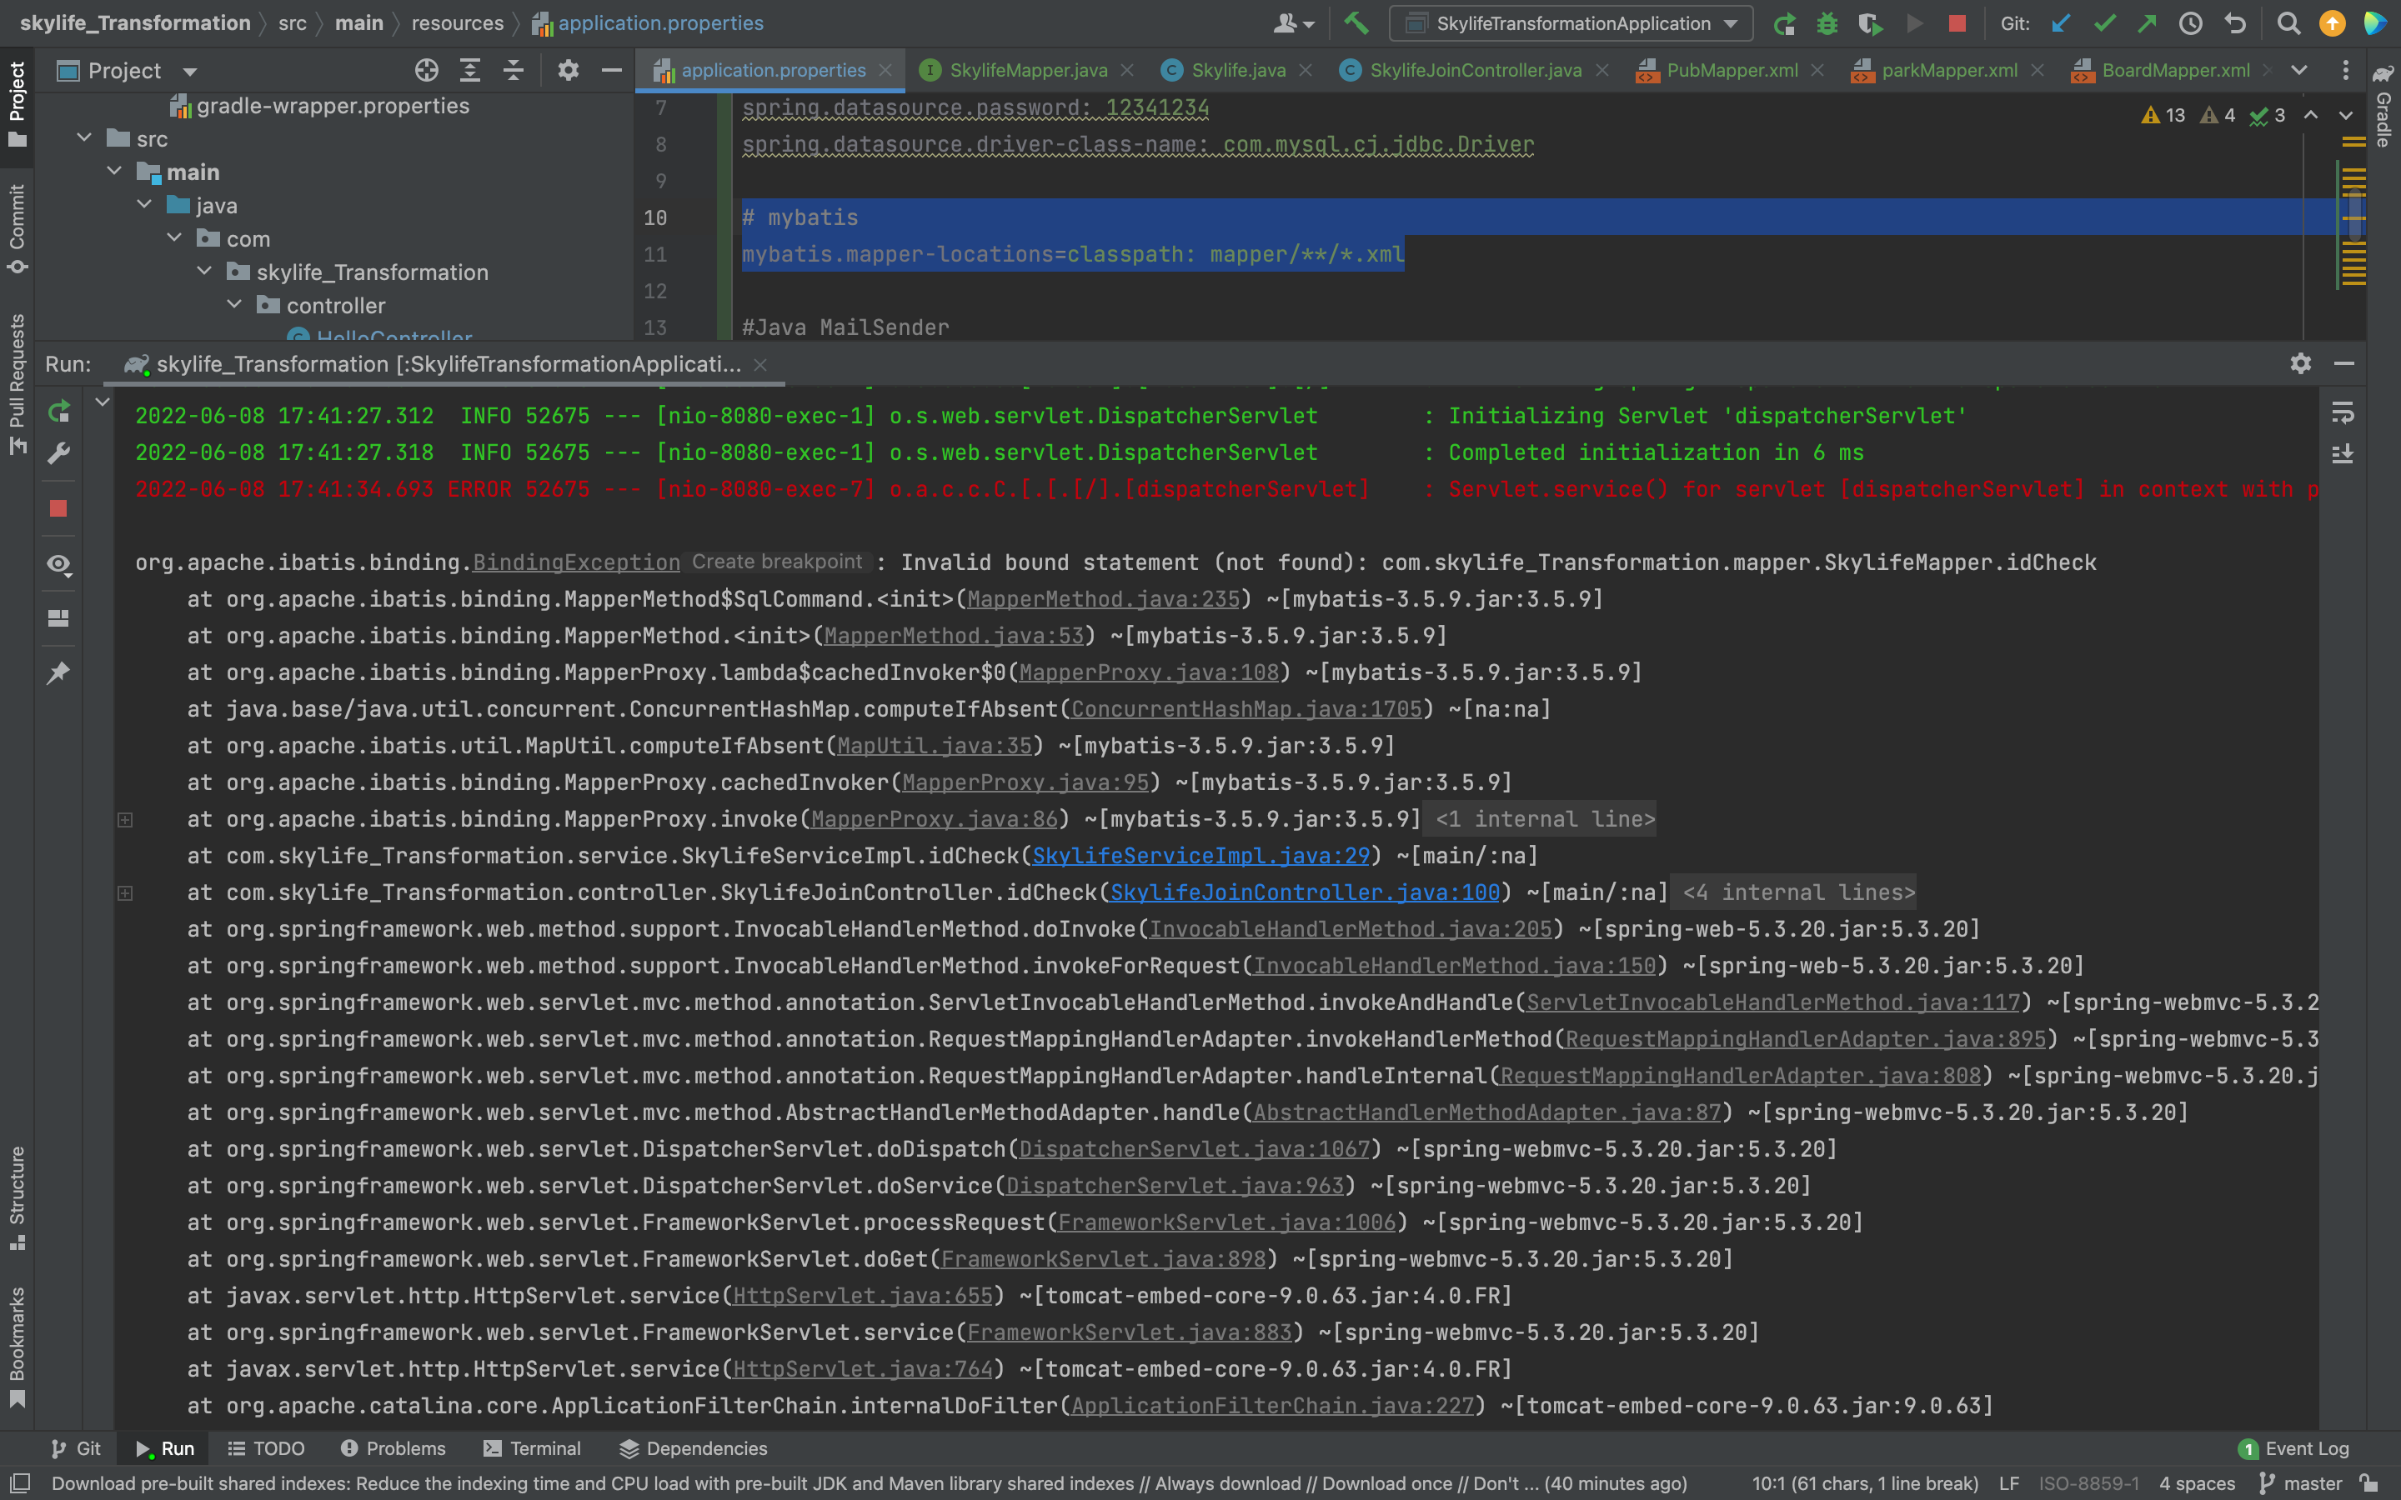Toggle the eye icon in Run sidebar
The image size is (2401, 1500).
click(58, 564)
